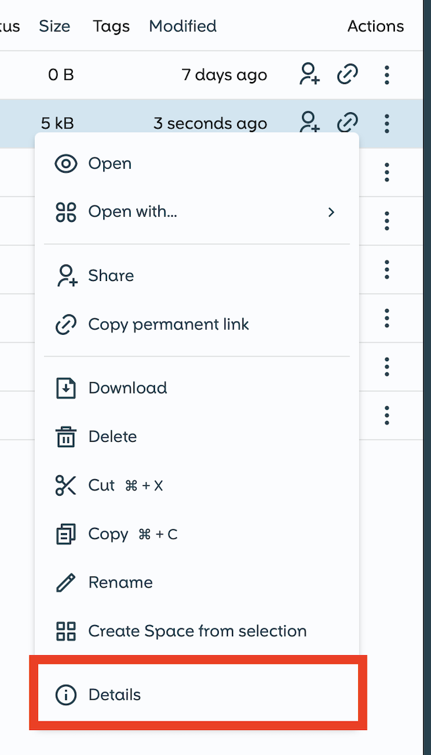Click the Size column header
Screen dimensions: 431x755
(55, 26)
